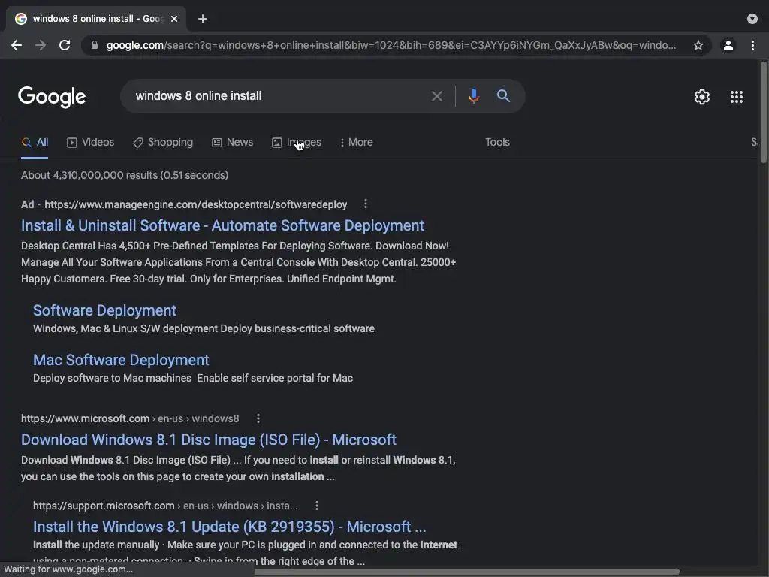This screenshot has width=769, height=577.
Task: Open microsoft.com result options three-dot icon
Action: coord(258,418)
